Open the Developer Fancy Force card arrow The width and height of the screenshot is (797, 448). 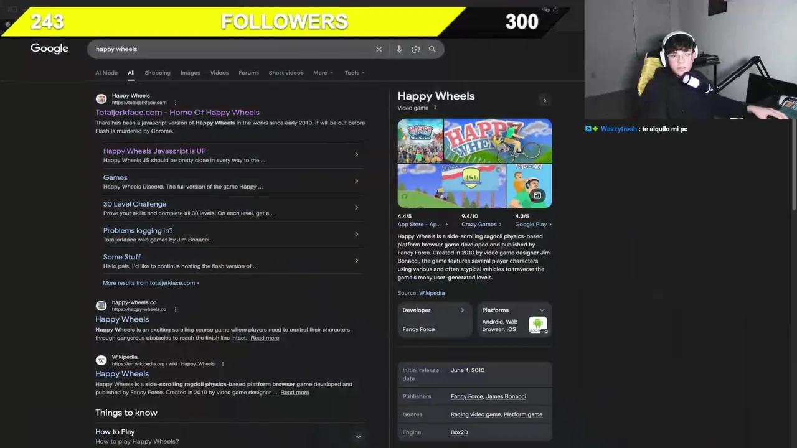pos(462,310)
